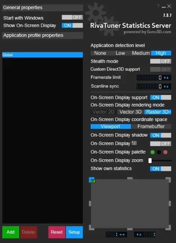Toggle Start with Windows switch
176x243 pixels.
[x=72, y=17]
